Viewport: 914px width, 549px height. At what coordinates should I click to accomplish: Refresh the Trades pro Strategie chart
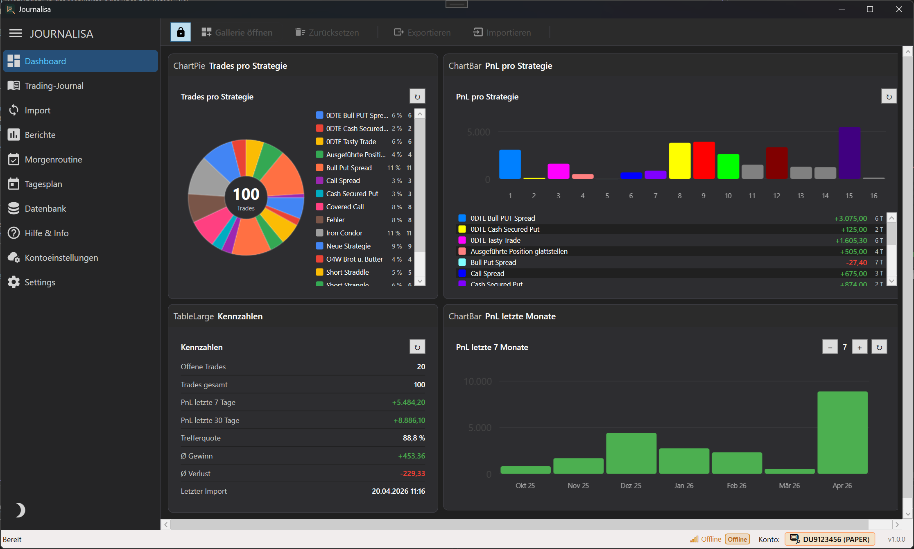[x=417, y=96]
